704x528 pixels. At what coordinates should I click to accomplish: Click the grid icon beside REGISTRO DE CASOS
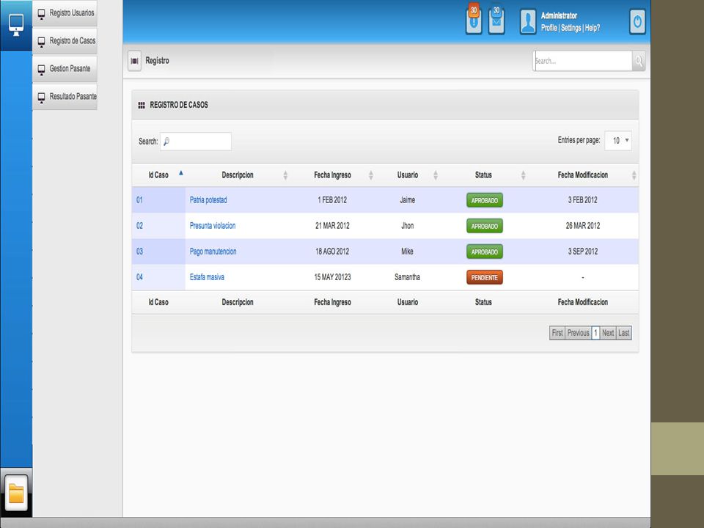pyautogui.click(x=142, y=105)
